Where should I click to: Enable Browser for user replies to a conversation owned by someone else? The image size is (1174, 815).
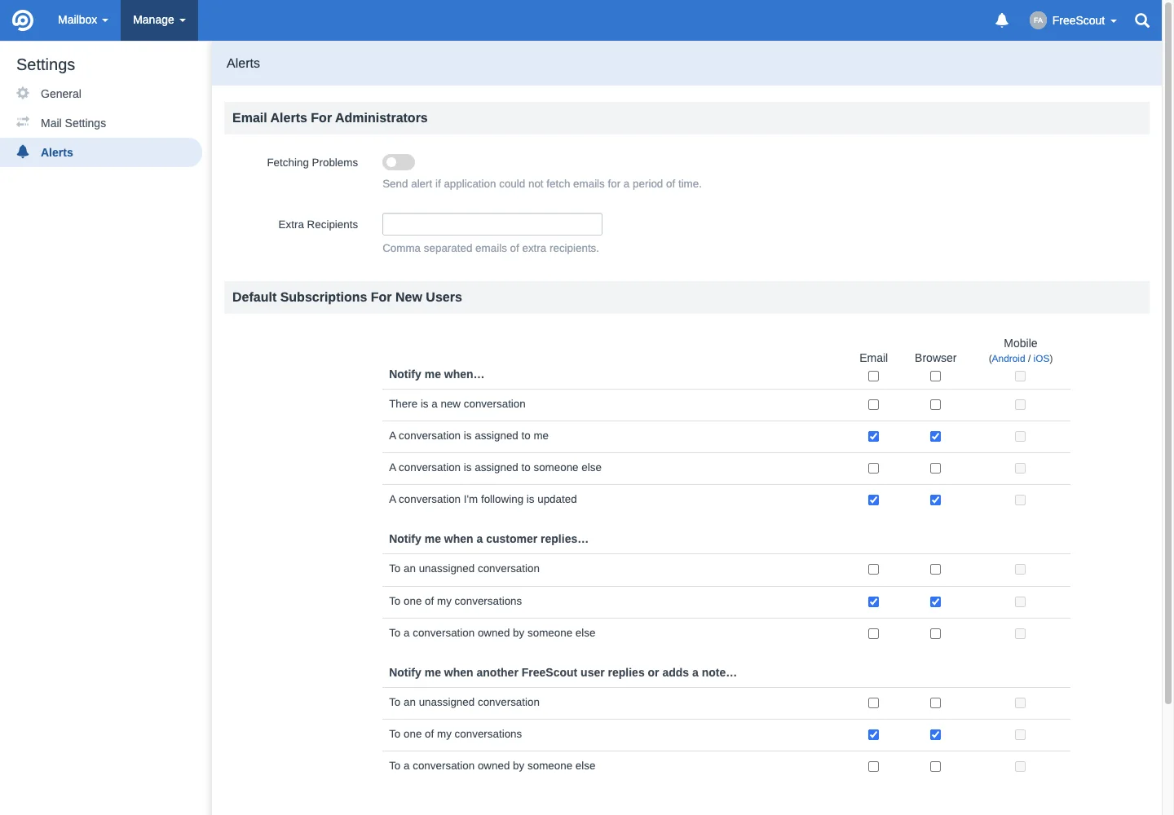pyautogui.click(x=935, y=767)
